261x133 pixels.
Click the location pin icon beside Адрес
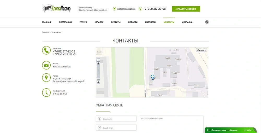click(46, 78)
